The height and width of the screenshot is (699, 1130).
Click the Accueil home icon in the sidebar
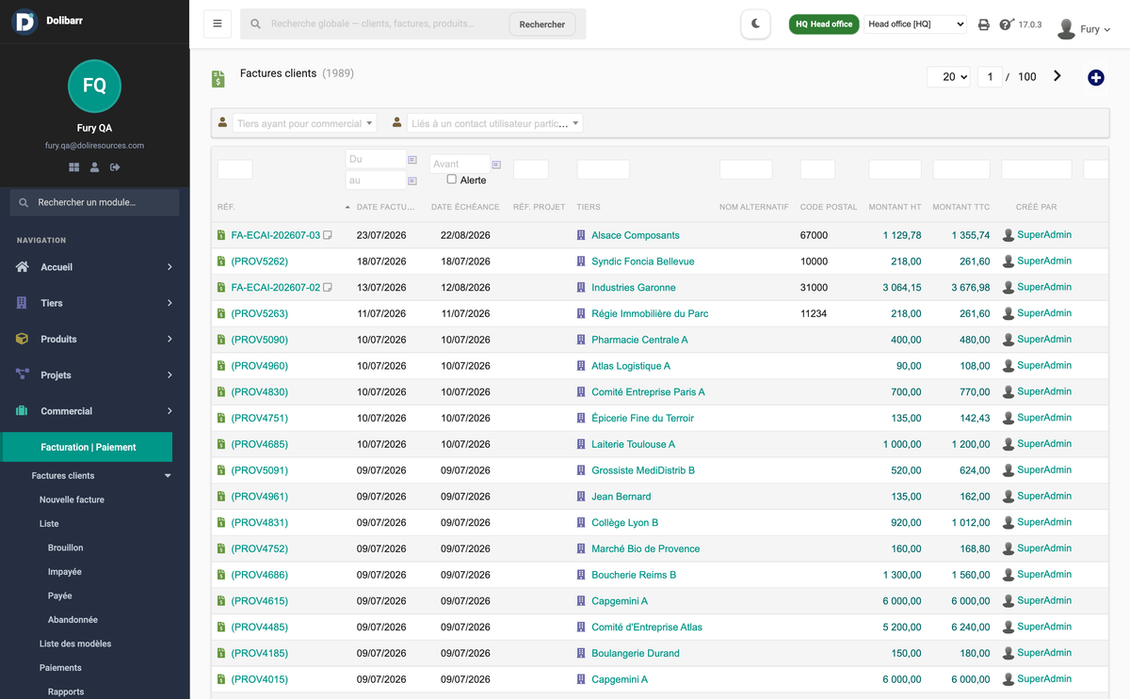click(23, 267)
